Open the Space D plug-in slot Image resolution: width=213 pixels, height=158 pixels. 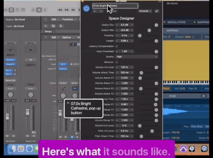[10, 64]
